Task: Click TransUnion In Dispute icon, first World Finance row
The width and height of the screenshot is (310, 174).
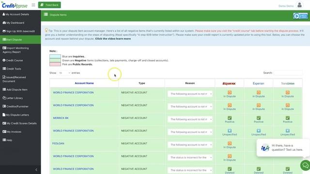Action: pyautogui.click(x=288, y=92)
